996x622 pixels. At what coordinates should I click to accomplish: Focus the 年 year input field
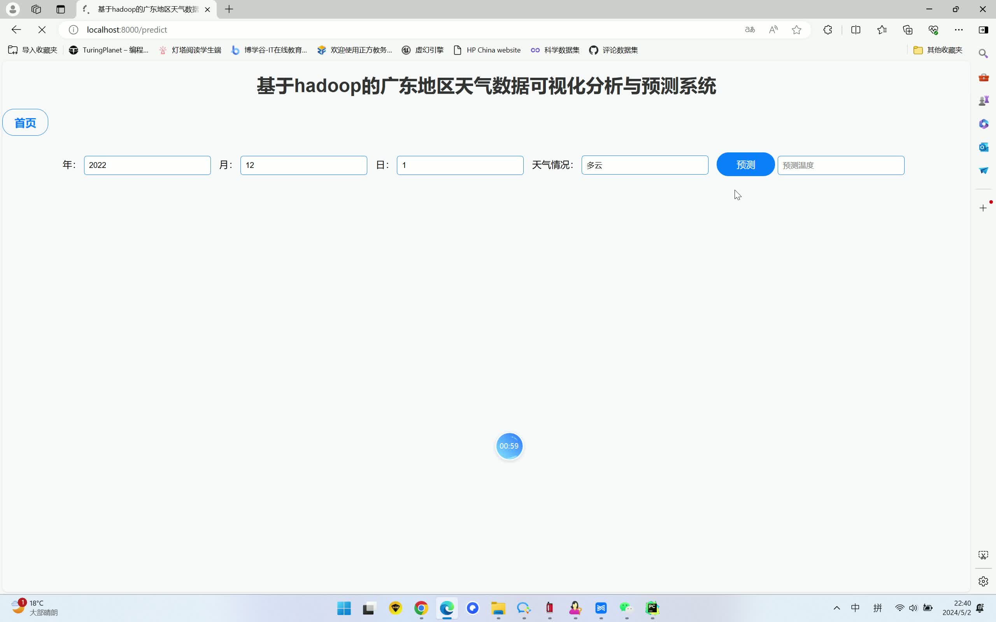[147, 165]
